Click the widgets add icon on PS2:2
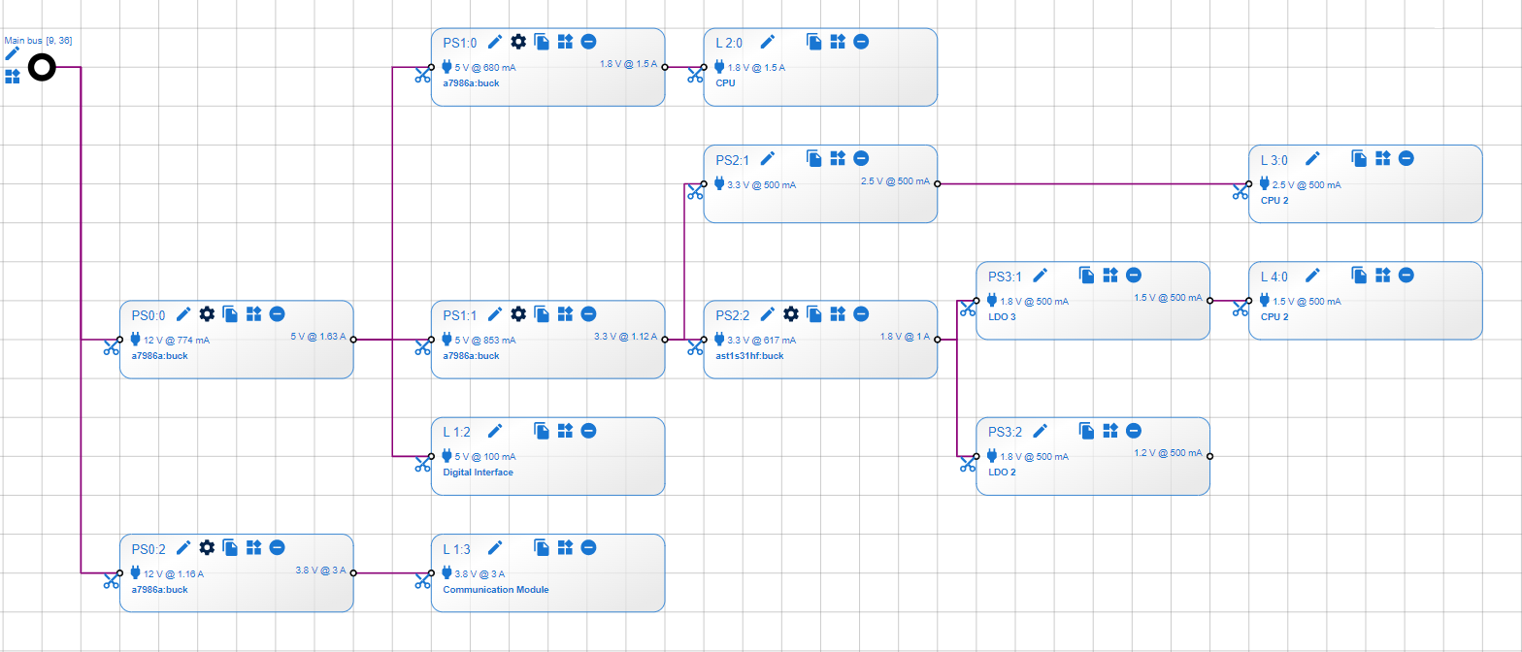The image size is (1522, 652). (x=838, y=313)
